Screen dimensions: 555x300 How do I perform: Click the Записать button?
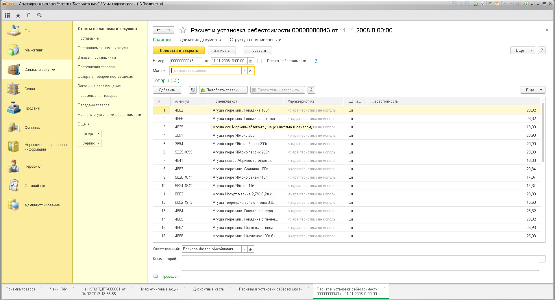[222, 50]
